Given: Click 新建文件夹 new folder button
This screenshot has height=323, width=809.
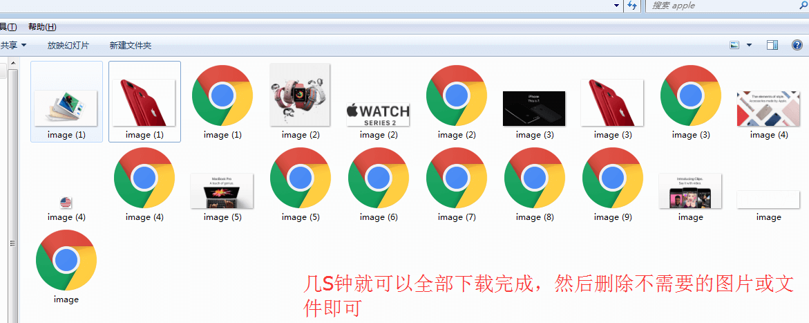Looking at the screenshot, I should pos(131,46).
